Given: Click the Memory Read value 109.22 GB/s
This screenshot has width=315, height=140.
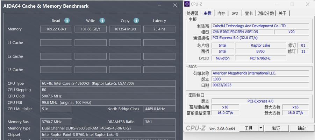Looking at the screenshot, I should tap(56, 29).
